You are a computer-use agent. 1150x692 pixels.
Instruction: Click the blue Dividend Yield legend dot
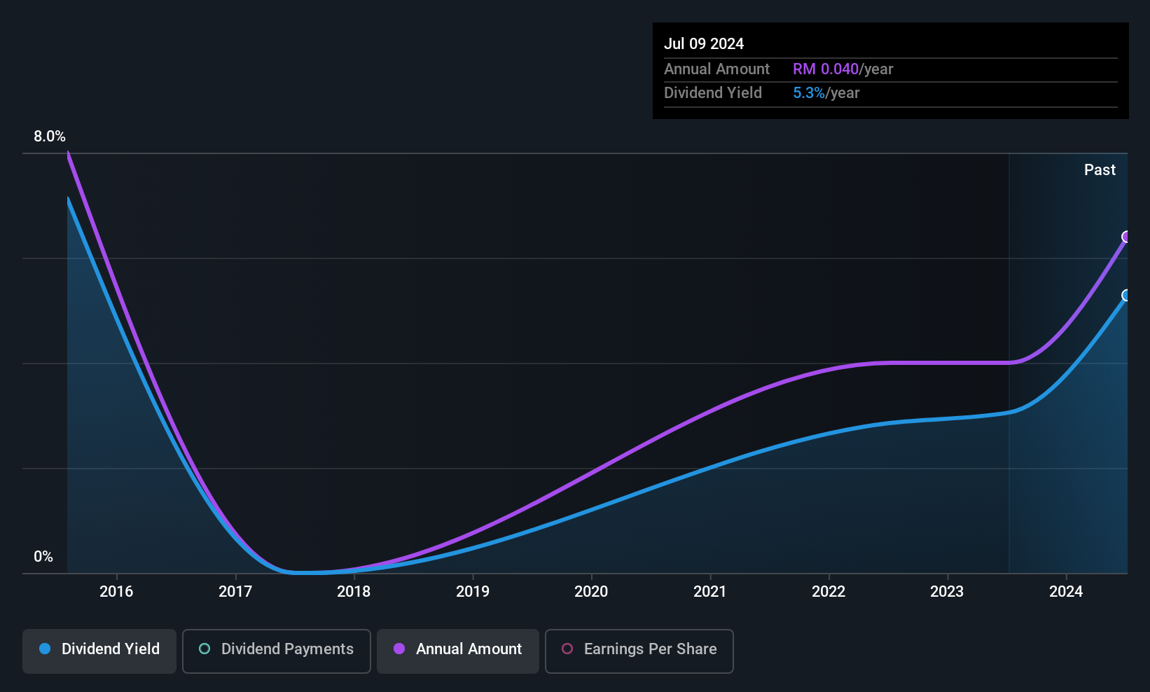45,649
